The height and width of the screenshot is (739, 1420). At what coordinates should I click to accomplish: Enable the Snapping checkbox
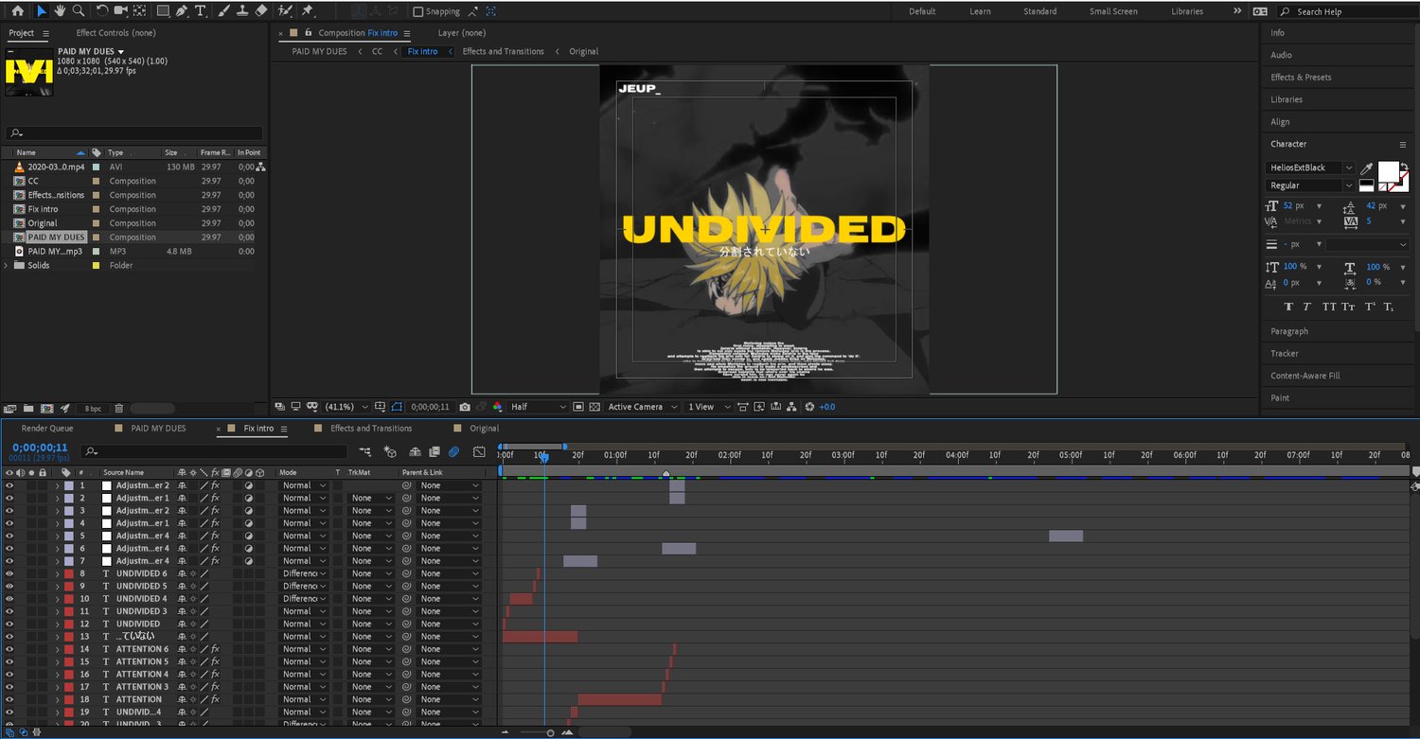418,11
